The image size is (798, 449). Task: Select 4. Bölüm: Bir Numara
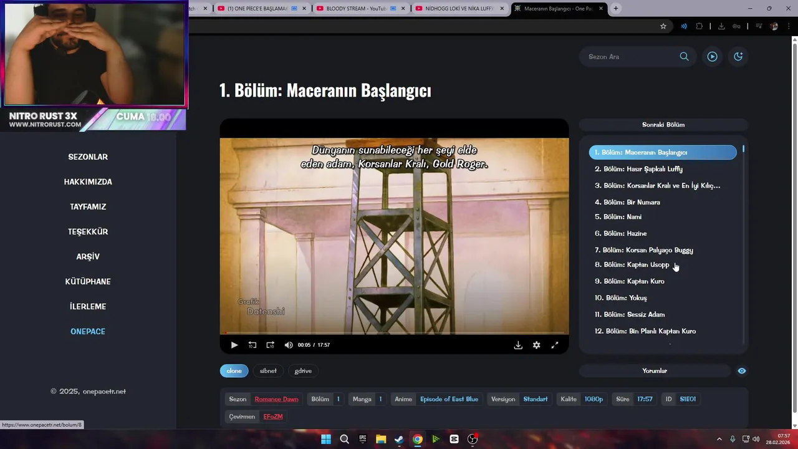663,202
